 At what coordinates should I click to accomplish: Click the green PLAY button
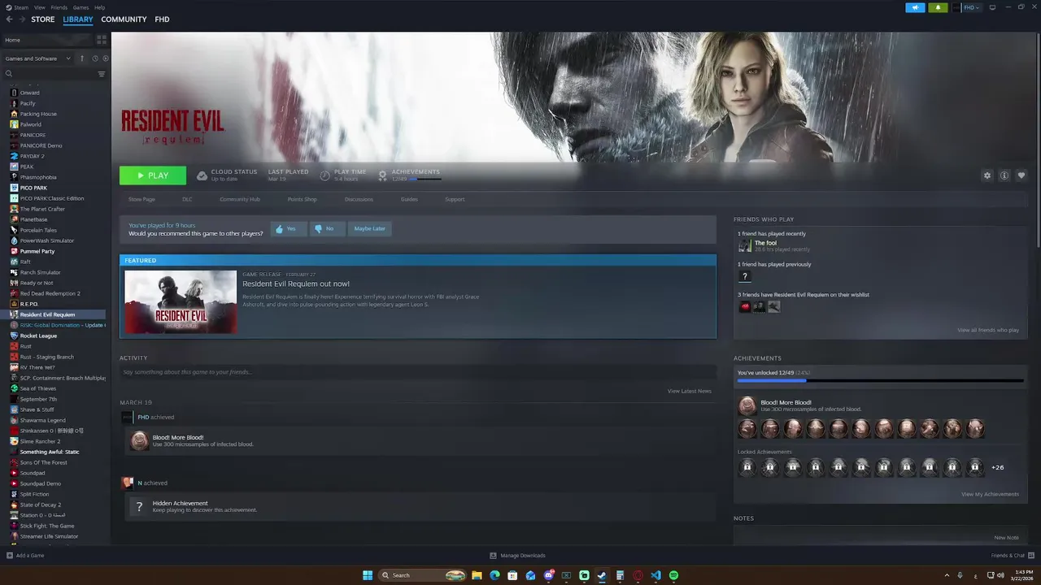(153, 175)
